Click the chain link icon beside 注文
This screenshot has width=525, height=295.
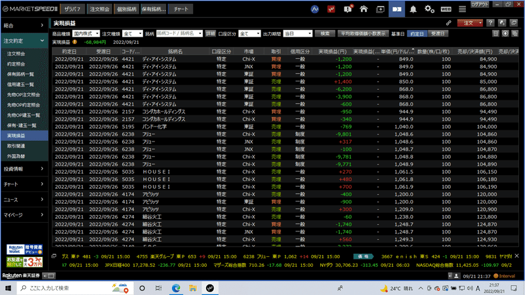point(448,23)
